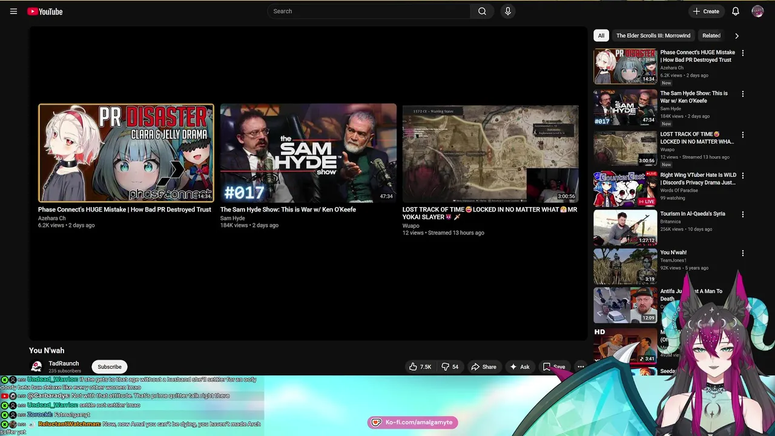Play end-screen LOST TRACK OF TIME map thumbnail

(x=490, y=153)
